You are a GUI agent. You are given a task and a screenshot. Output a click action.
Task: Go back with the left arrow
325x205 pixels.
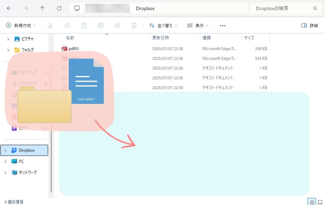pos(9,8)
